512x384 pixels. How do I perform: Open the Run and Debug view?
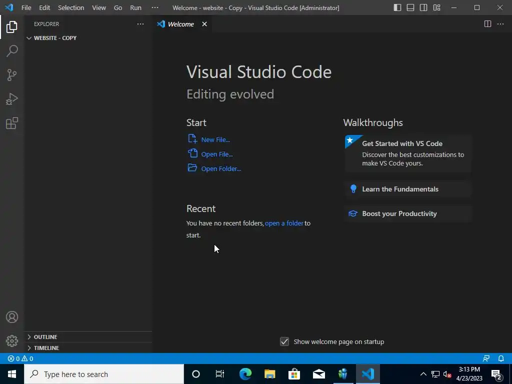tap(12, 99)
